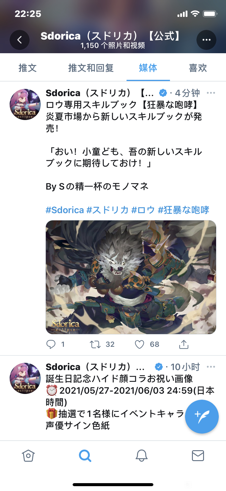This screenshot has height=491, width=226.
Task: Switch to the 推文和回复 tab
Action: 91,68
